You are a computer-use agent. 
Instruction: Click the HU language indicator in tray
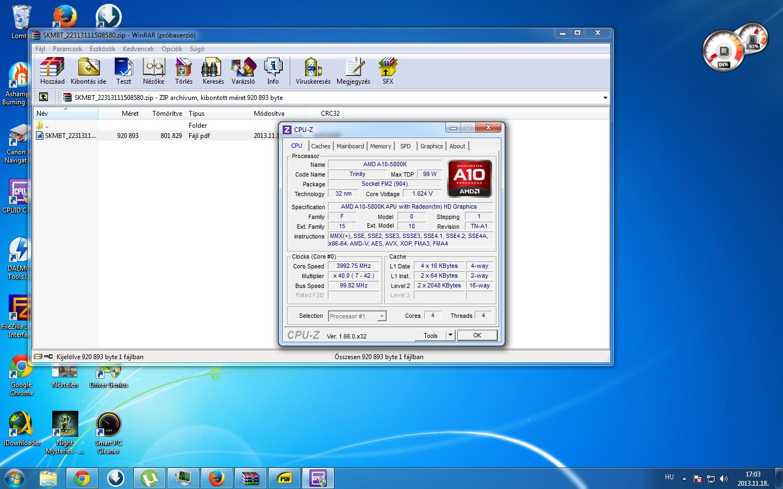point(669,477)
